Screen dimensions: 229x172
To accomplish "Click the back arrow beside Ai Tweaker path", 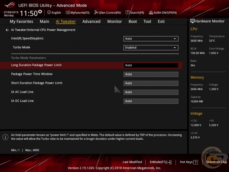I will tap(7, 30).
